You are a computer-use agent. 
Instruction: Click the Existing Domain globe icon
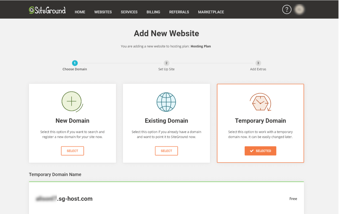166,102
